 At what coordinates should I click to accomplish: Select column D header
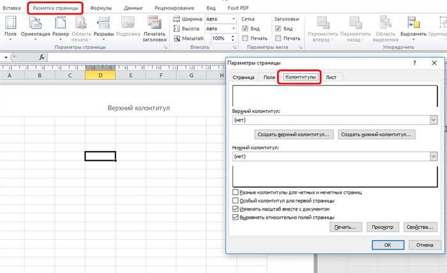click(100, 75)
